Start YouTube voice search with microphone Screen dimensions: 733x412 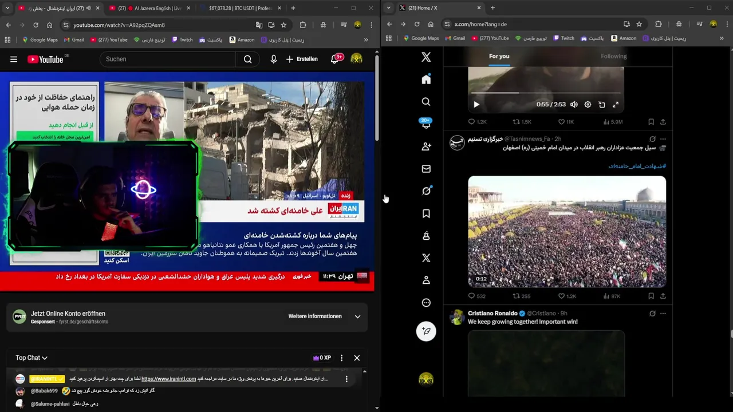click(273, 59)
